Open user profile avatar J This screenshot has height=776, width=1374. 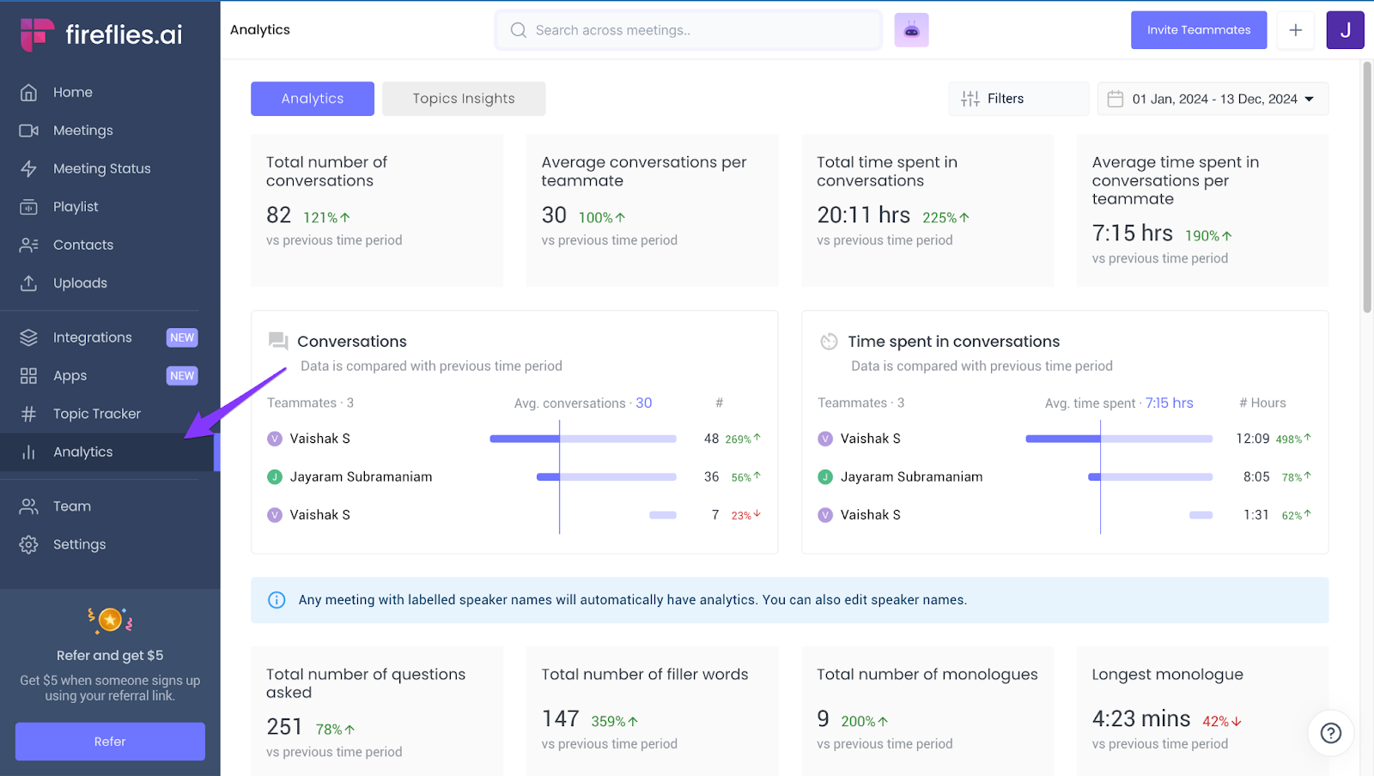point(1345,30)
